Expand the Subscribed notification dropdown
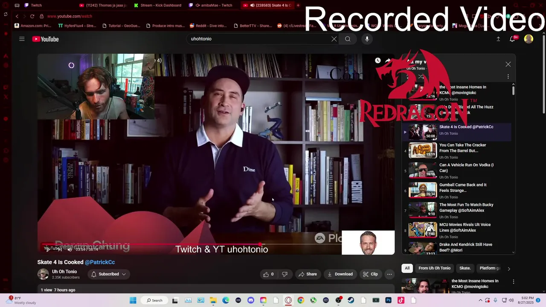 tap(108, 274)
